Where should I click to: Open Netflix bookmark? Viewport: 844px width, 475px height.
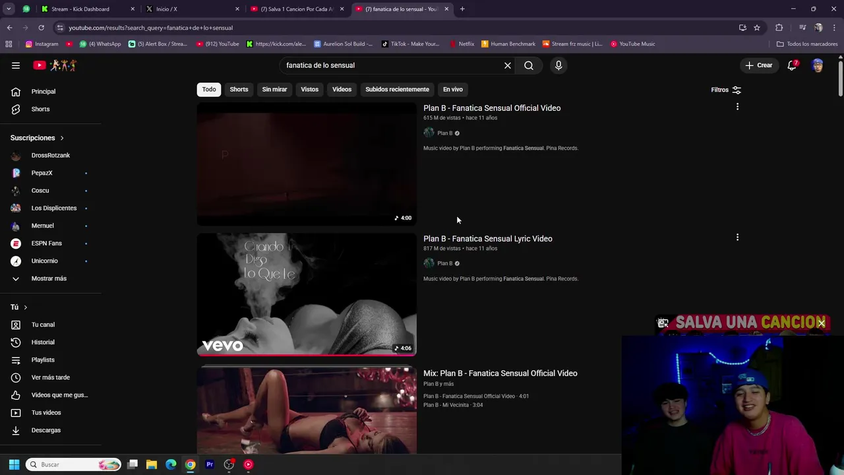click(x=462, y=44)
